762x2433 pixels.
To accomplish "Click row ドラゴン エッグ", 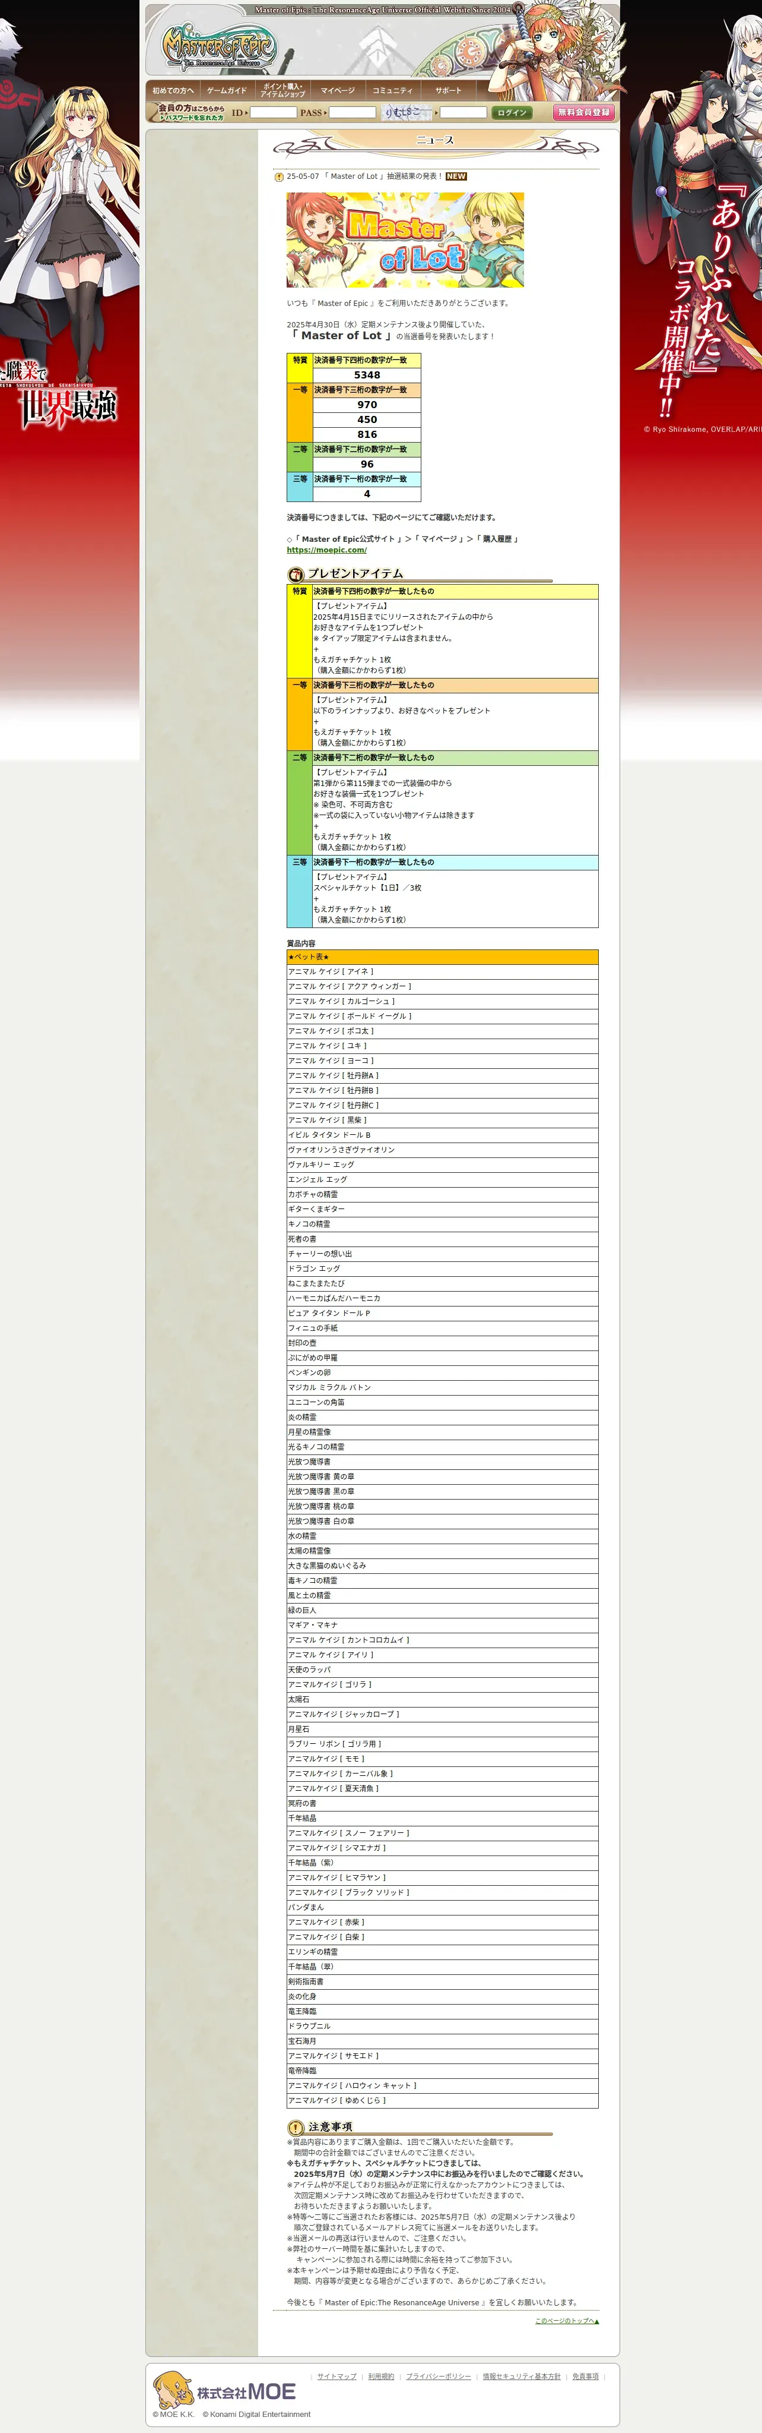I will tap(442, 1268).
